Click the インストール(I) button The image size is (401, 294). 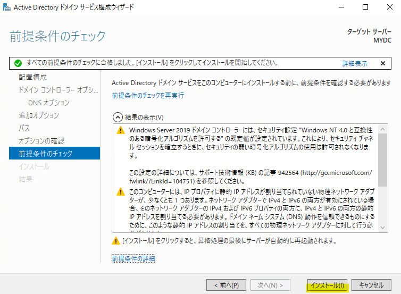click(x=328, y=285)
